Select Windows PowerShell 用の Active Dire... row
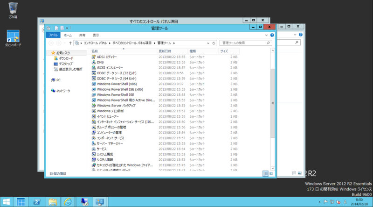The image size is (373, 207). coord(165,100)
